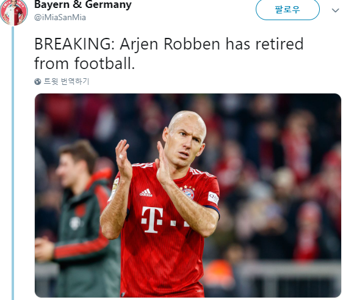Image resolution: width=354 pixels, height=300 pixels.
Task: Expand the tweet options chevron menu
Action: pos(335,10)
